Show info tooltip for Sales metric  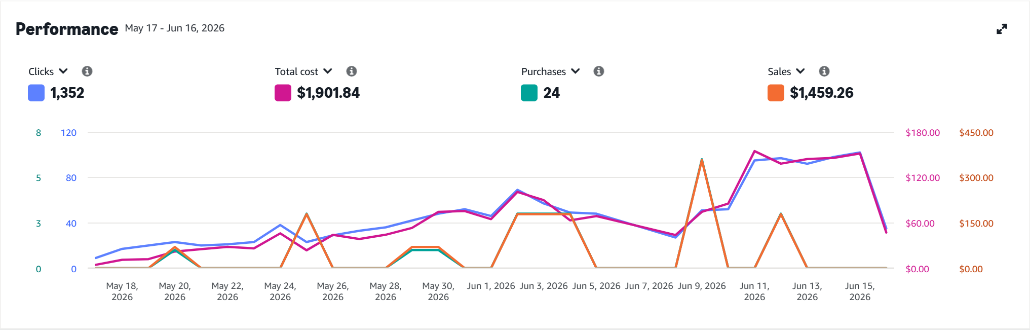(824, 71)
